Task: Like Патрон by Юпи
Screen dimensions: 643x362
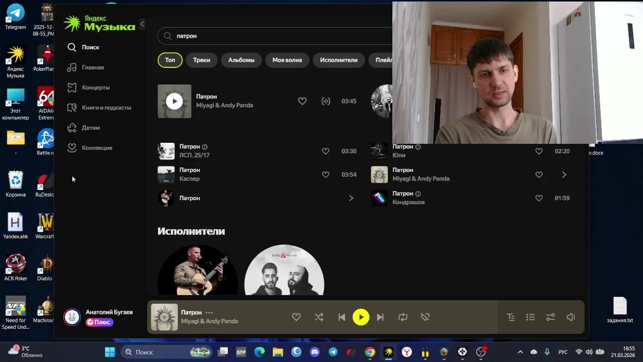Action: (x=539, y=151)
